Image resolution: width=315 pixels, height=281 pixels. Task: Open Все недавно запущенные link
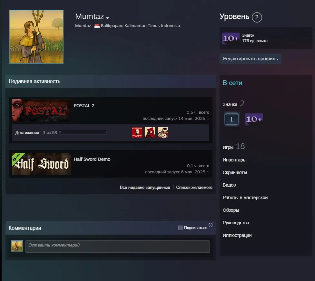(x=145, y=188)
